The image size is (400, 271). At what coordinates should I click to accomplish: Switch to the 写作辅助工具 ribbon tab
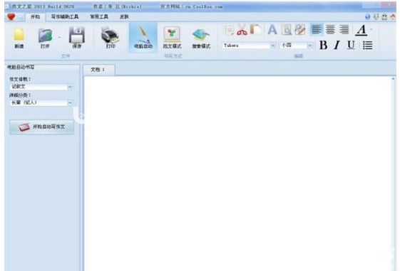[65, 17]
